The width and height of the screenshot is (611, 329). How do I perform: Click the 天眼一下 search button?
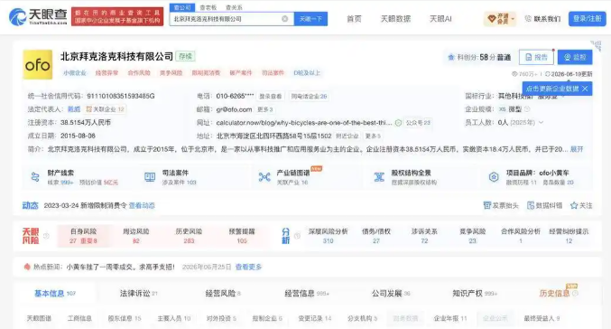310,19
